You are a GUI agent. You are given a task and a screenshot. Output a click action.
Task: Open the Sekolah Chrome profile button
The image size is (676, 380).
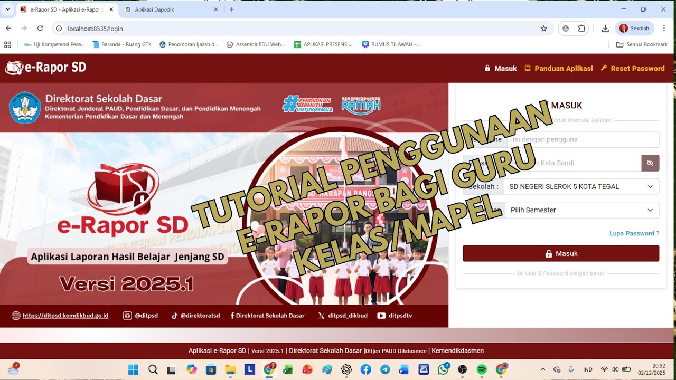pyautogui.click(x=635, y=28)
